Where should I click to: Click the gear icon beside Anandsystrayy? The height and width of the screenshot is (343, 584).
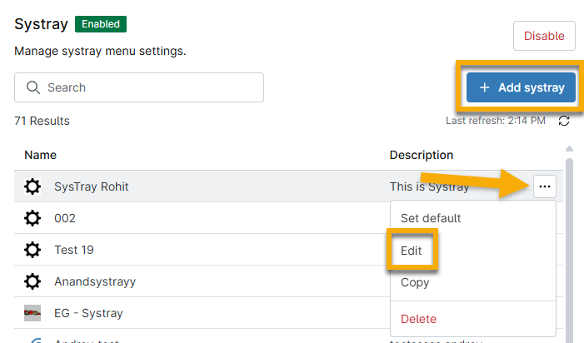click(32, 281)
